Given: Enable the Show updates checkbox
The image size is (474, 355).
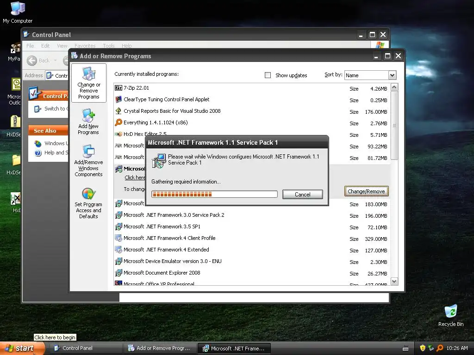Looking at the screenshot, I should point(268,75).
